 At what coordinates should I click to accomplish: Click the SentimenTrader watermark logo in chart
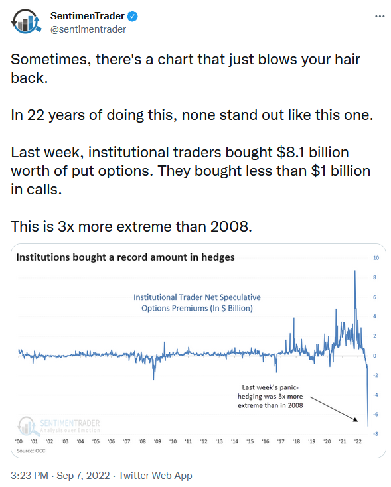pos(58,425)
